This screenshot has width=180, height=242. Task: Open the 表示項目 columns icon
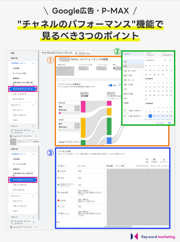coord(154,160)
